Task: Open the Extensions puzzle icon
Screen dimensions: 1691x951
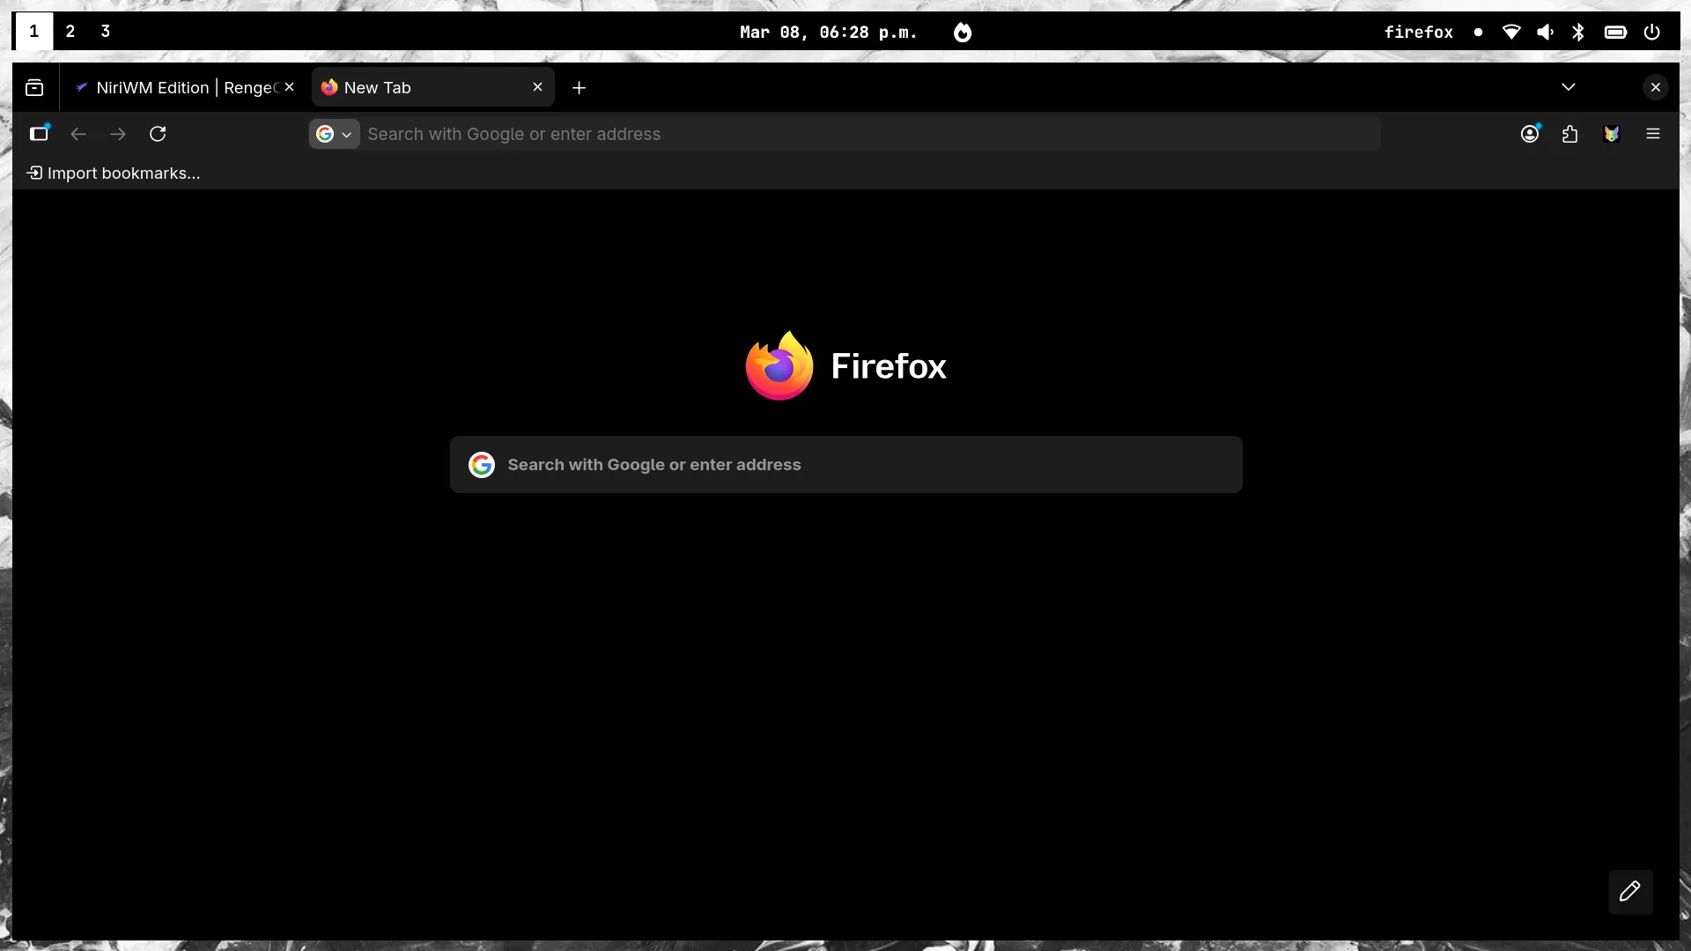Action: click(x=1570, y=134)
